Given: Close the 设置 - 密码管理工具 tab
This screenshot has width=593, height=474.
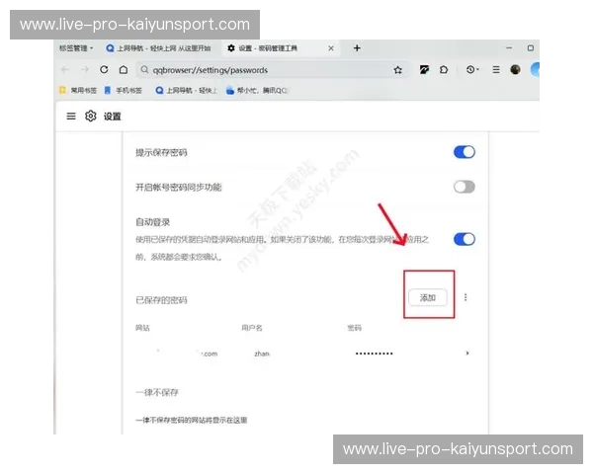Looking at the screenshot, I should coord(331,48).
